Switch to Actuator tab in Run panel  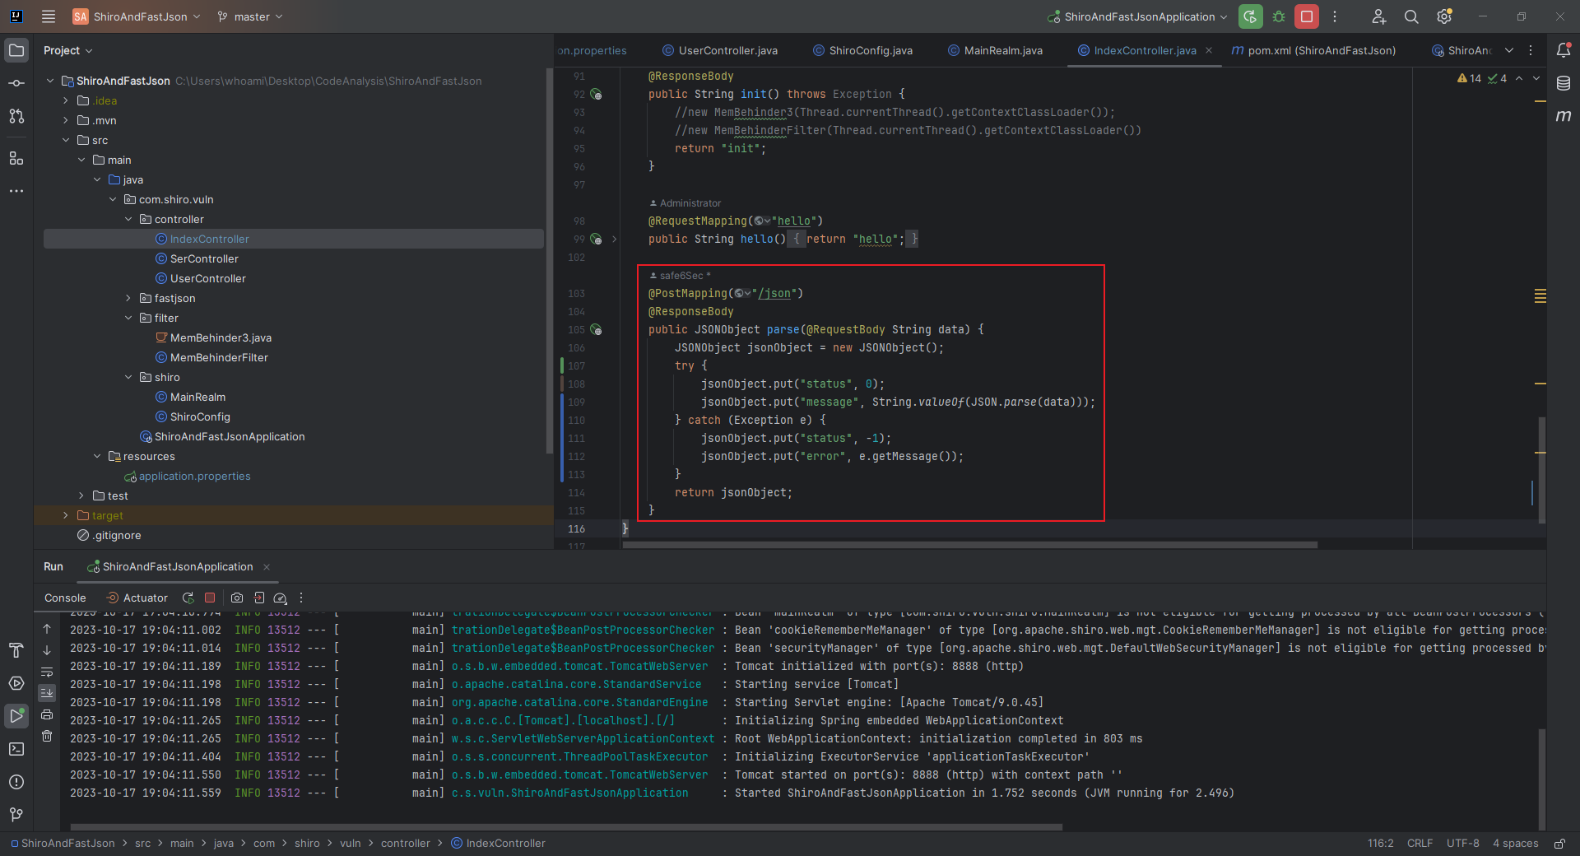tap(137, 598)
